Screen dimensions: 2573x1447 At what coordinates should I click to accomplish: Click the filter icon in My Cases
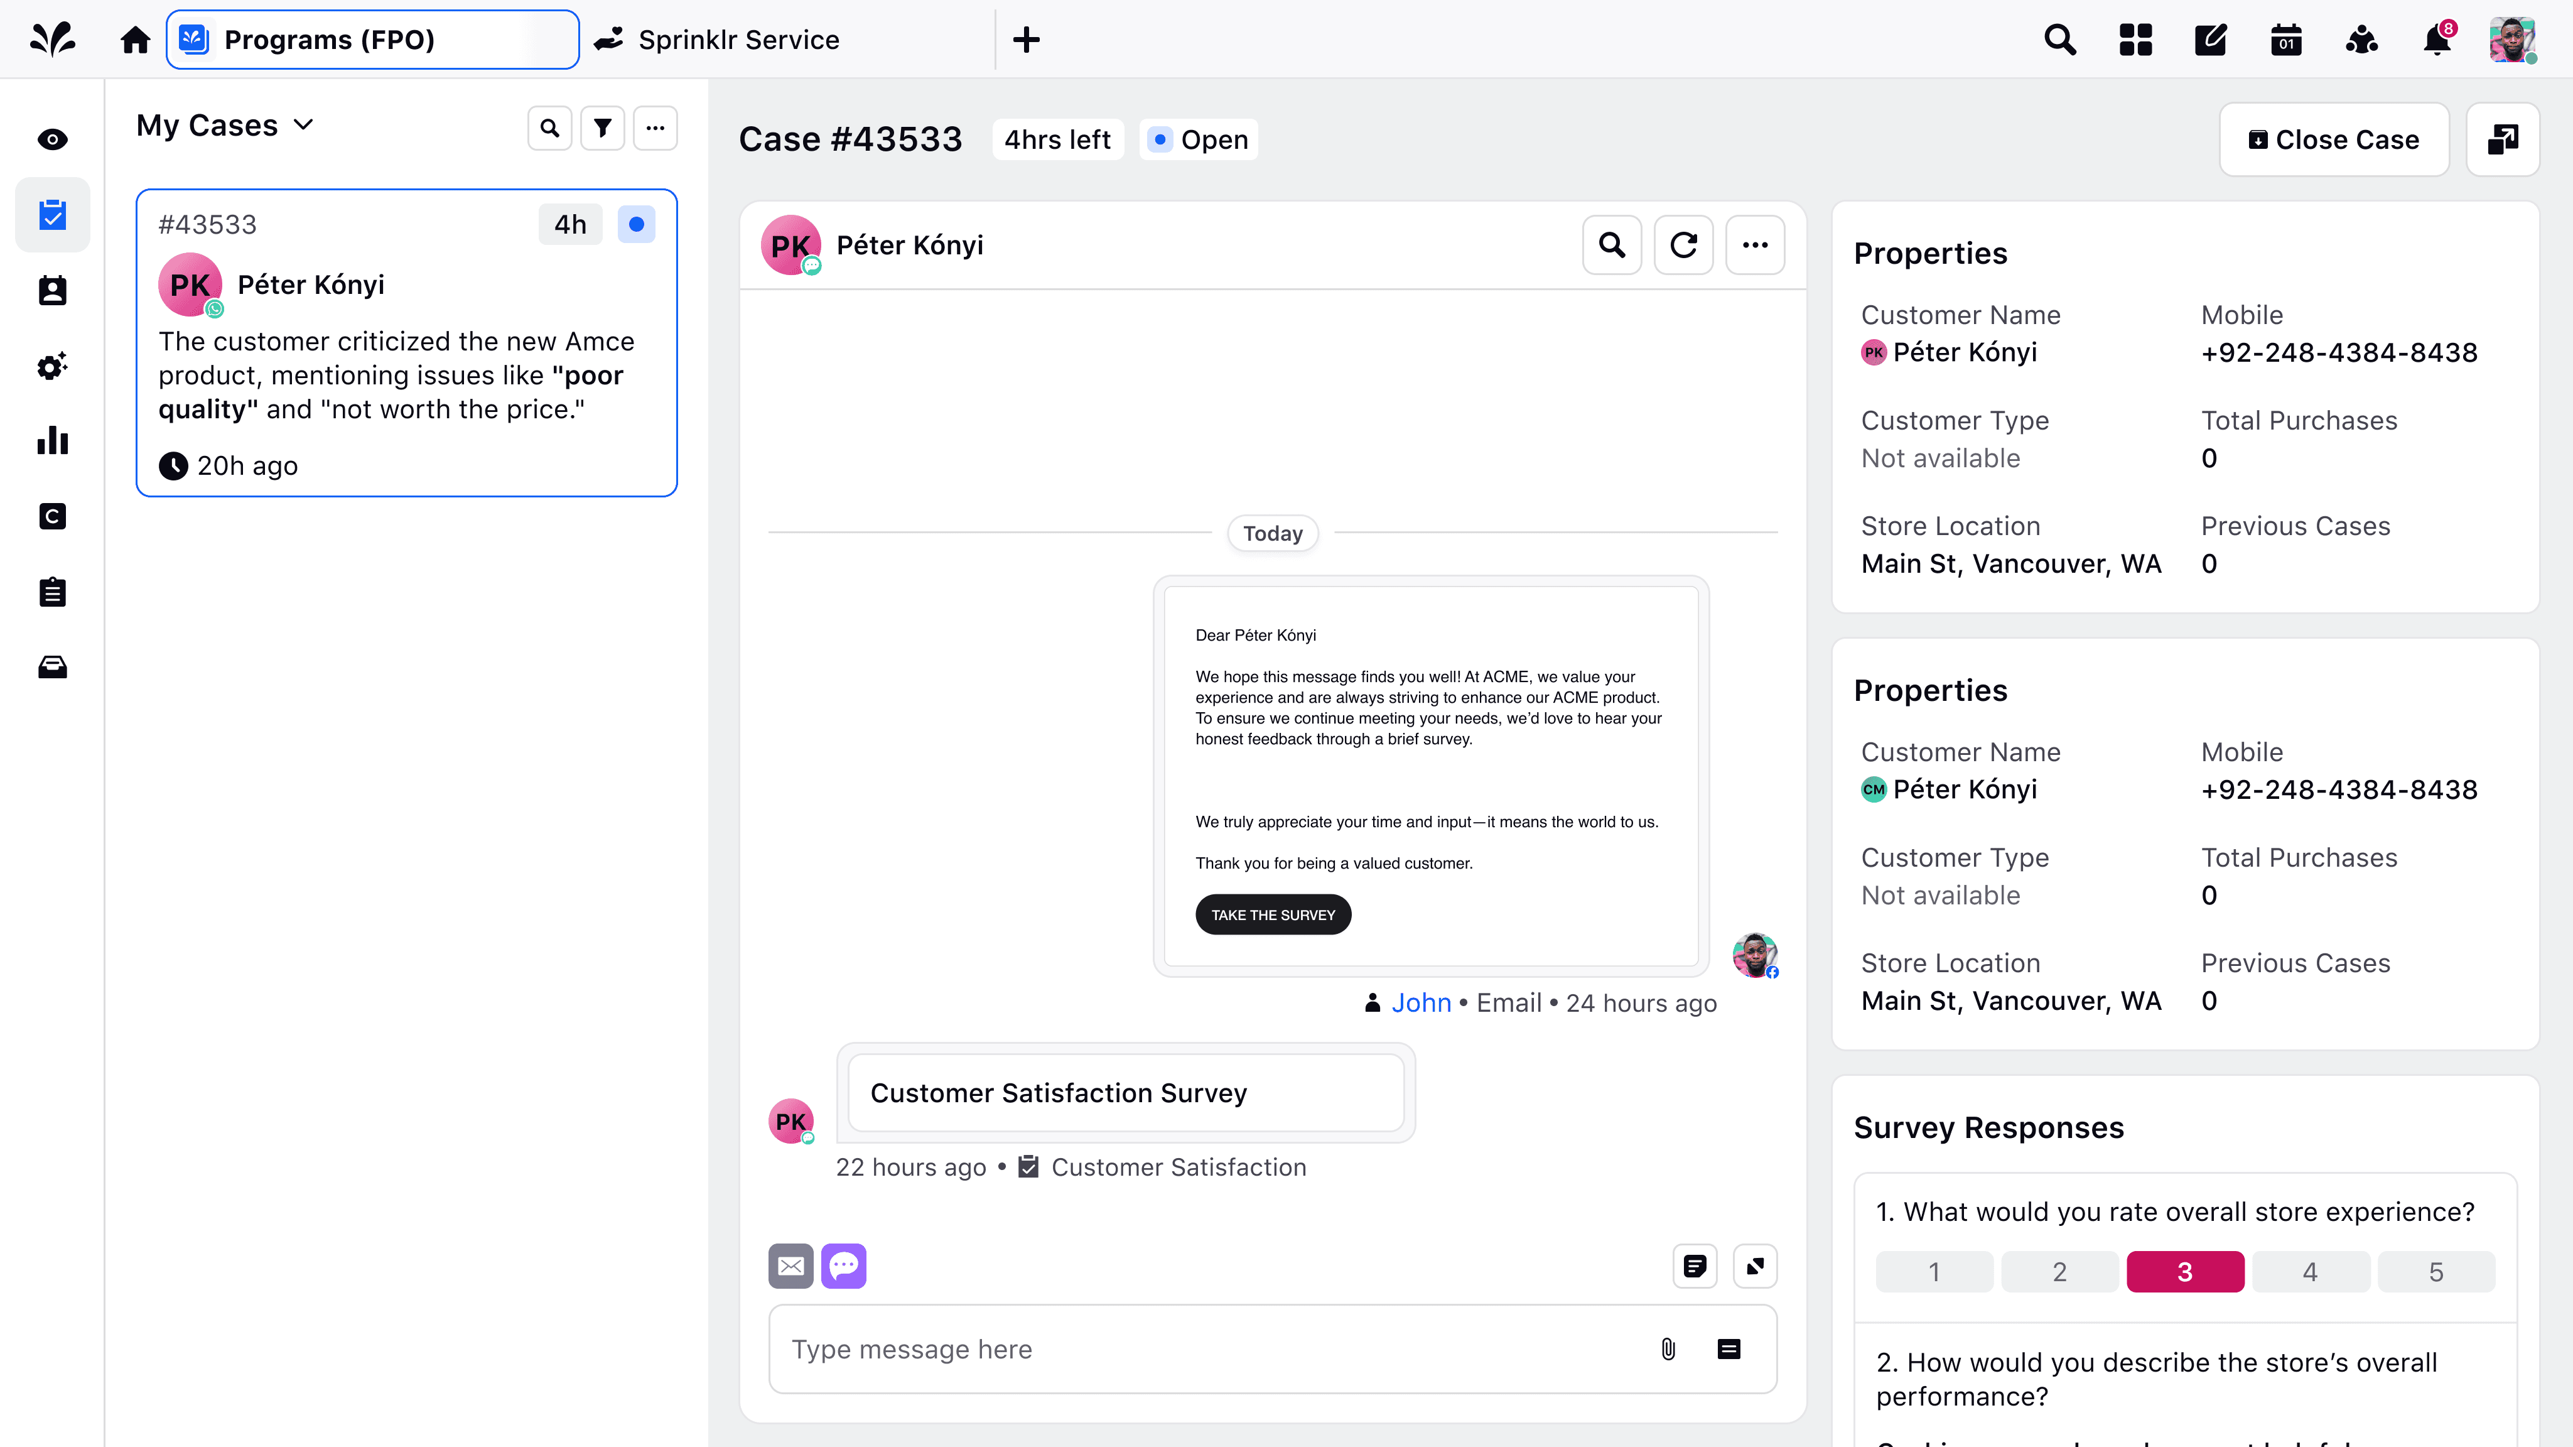(x=602, y=128)
